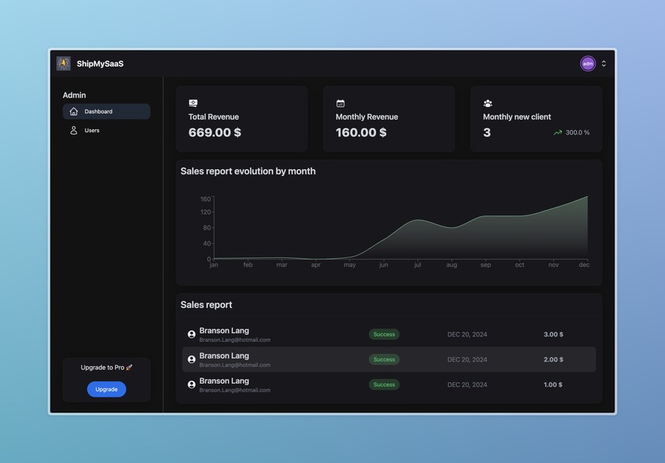Click the green trending-up arrow icon
665x463 pixels.
tap(557, 132)
